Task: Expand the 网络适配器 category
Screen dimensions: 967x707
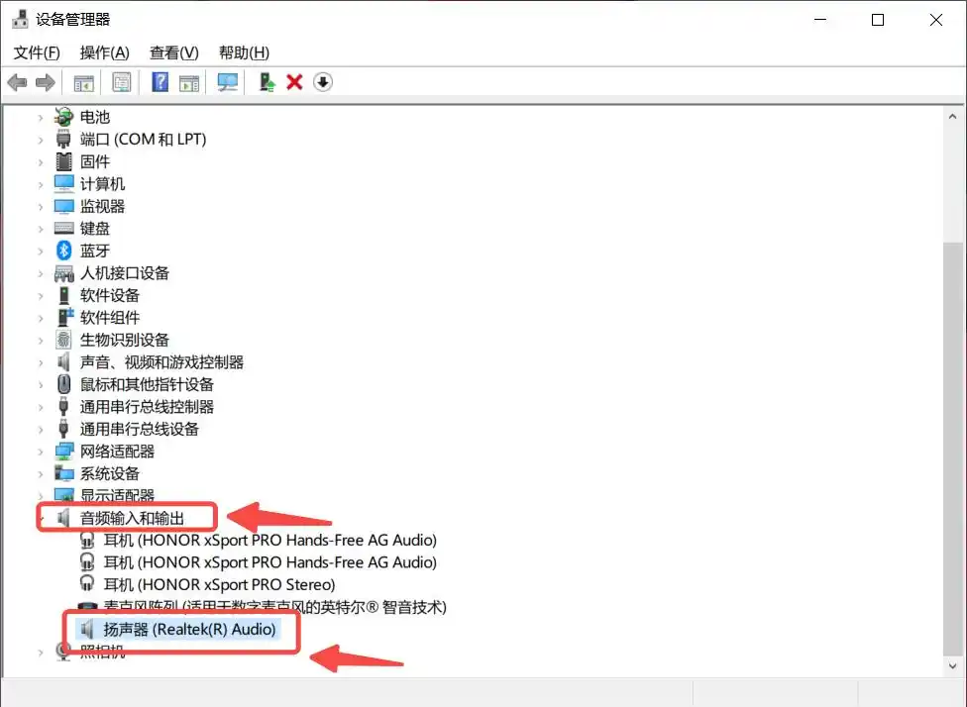Action: [41, 452]
